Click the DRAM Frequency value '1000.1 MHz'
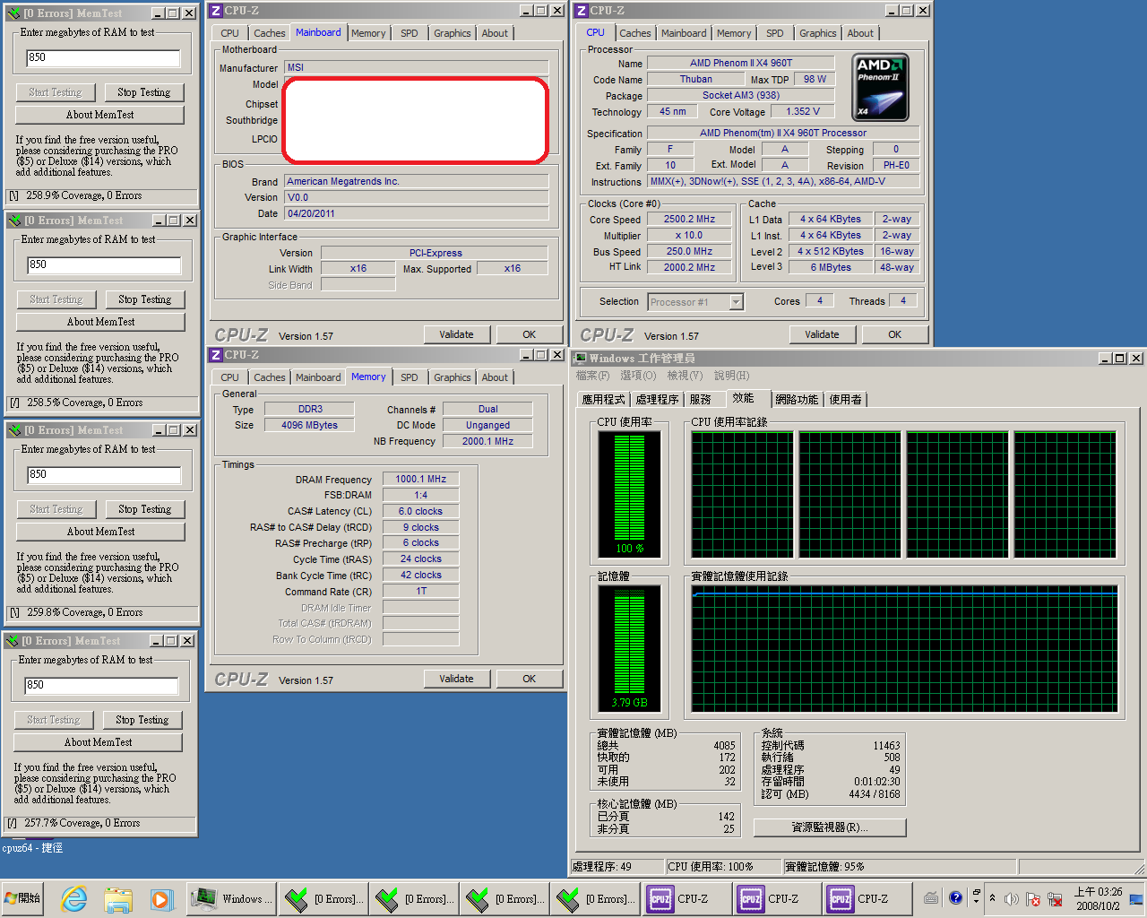Image resolution: width=1147 pixels, height=918 pixels. tap(420, 479)
